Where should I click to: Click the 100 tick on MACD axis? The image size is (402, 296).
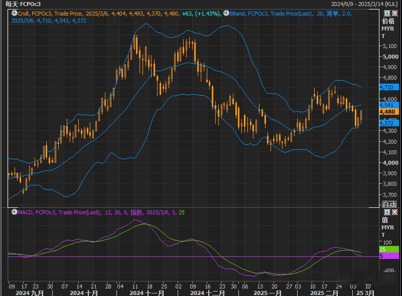[x=387, y=242]
